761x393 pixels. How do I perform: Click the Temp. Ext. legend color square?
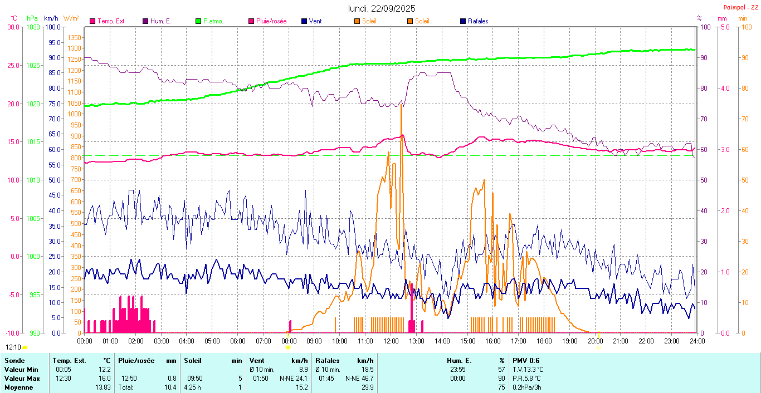(x=92, y=21)
